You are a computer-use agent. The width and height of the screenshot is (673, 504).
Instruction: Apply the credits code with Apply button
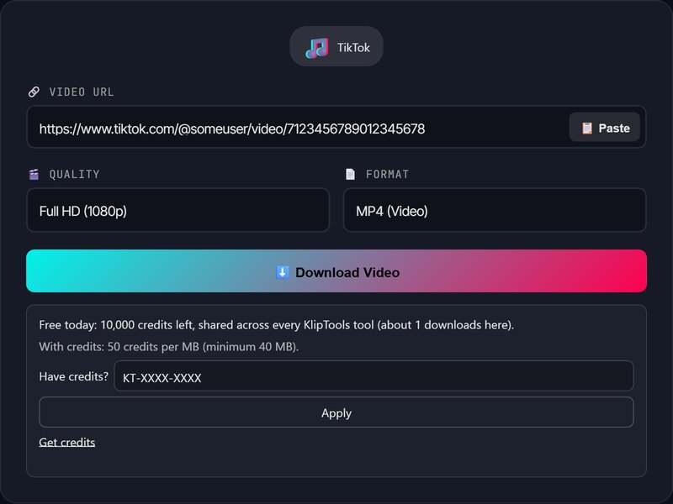(336, 412)
